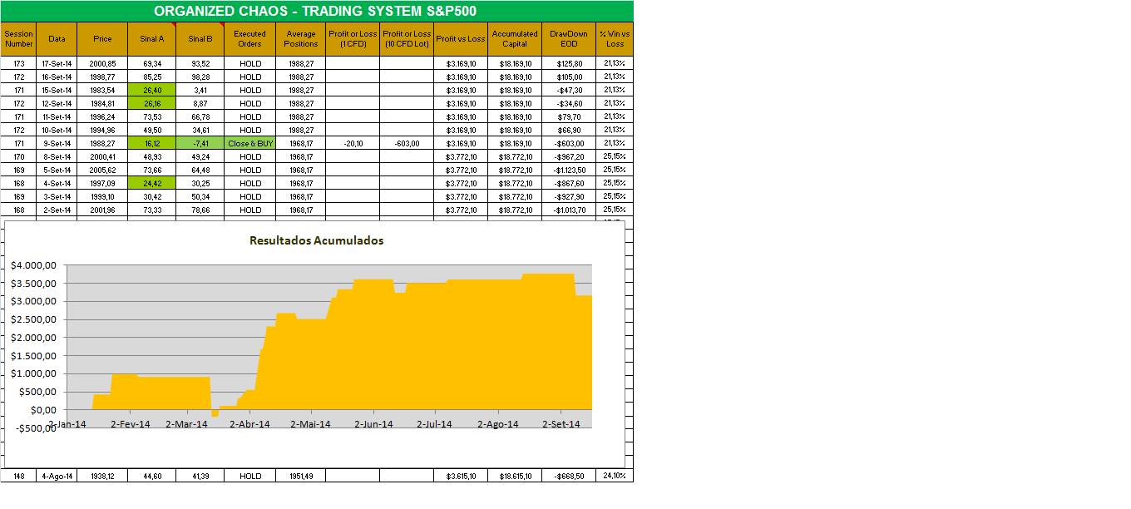Select the green Sinal B cell -7,41
This screenshot has height=509, width=1131.
pos(200,143)
